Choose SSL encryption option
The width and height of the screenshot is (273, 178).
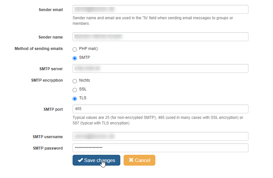click(x=75, y=90)
